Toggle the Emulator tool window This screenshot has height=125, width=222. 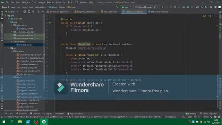tap(220, 105)
